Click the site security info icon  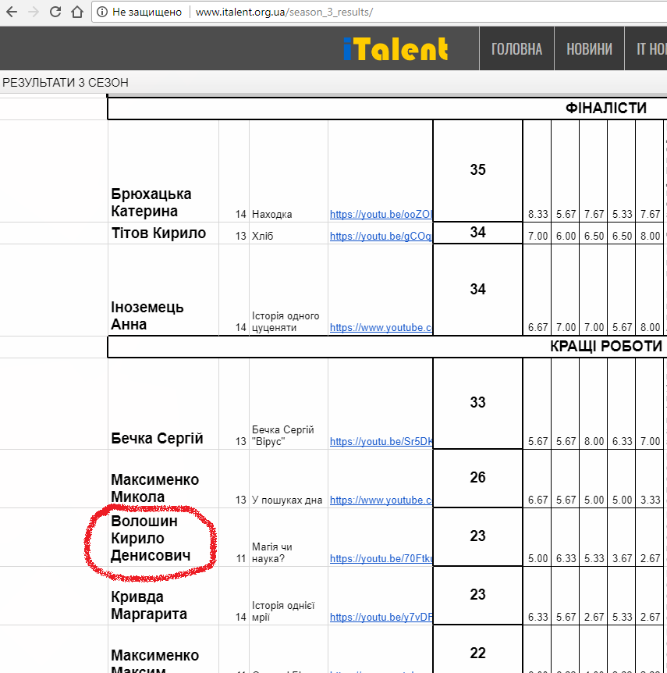tap(102, 12)
